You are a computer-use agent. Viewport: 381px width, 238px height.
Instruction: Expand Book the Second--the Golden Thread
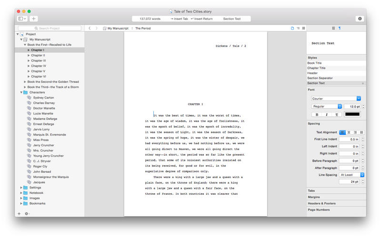[x=25, y=82]
